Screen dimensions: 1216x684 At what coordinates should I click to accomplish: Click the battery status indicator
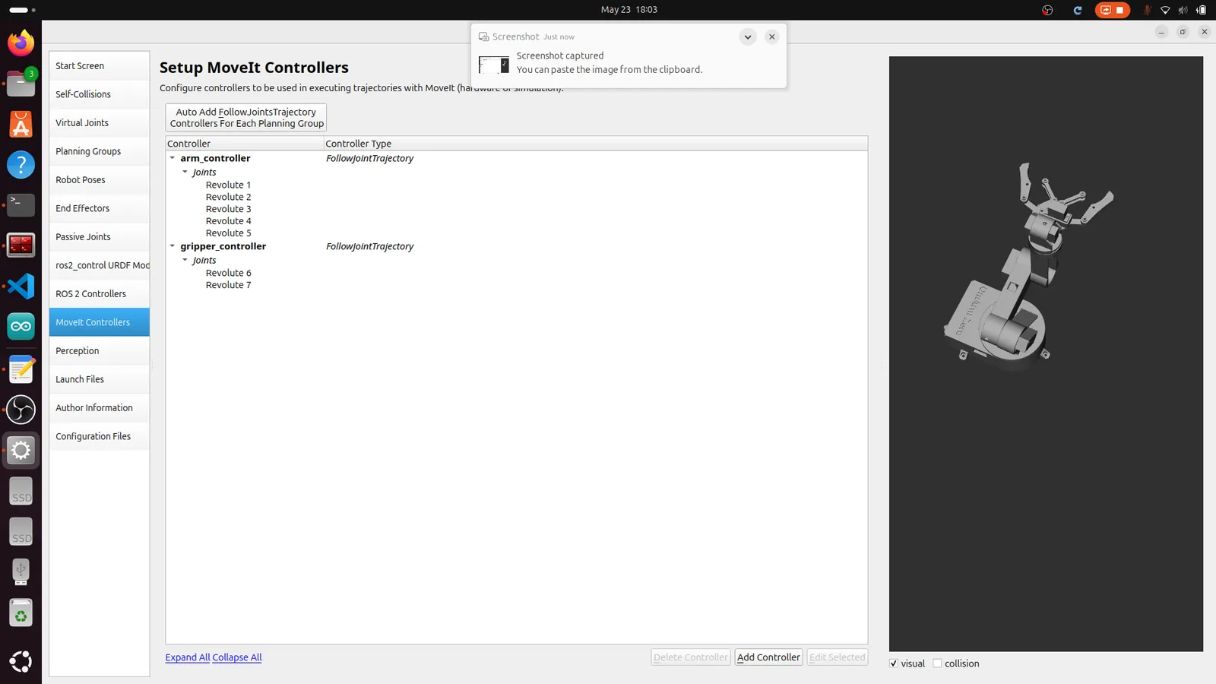(x=1201, y=10)
